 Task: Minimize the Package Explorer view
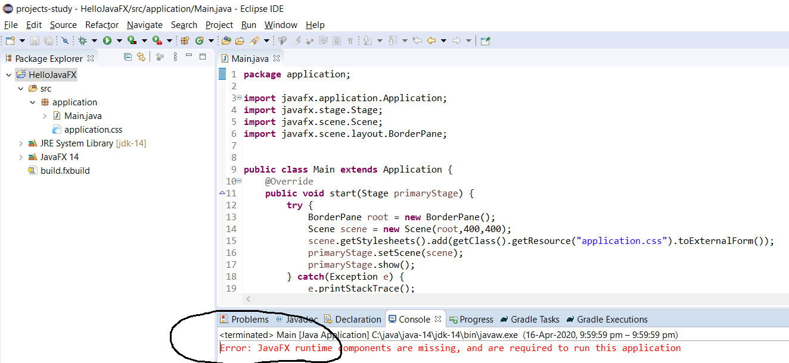[x=189, y=56]
